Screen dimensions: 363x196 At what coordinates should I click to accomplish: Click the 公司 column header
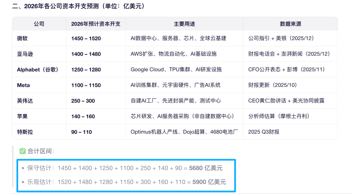tap(39, 24)
